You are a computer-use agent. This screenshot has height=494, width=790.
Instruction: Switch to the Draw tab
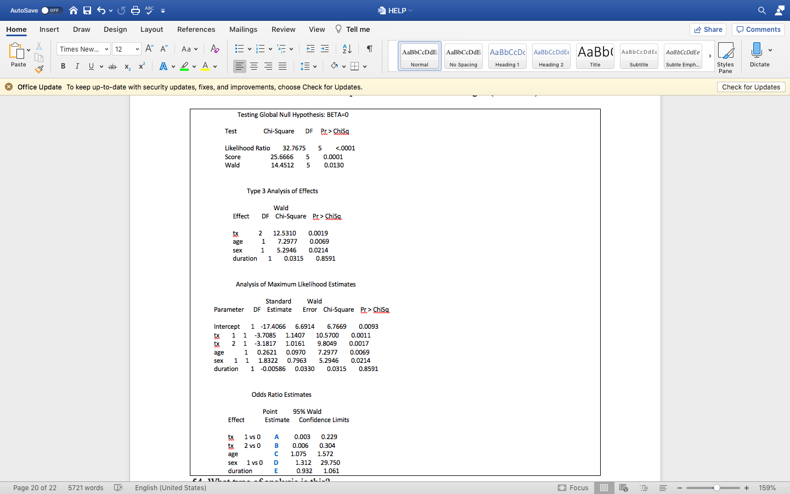[x=82, y=29]
